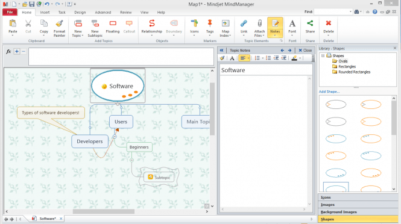This screenshot has width=401, height=224.
Task: Save the map from quick access toolbar
Action: (31, 4)
